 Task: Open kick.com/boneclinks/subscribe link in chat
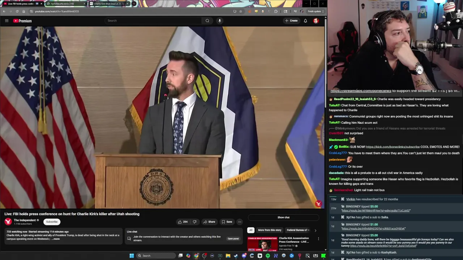392,147
